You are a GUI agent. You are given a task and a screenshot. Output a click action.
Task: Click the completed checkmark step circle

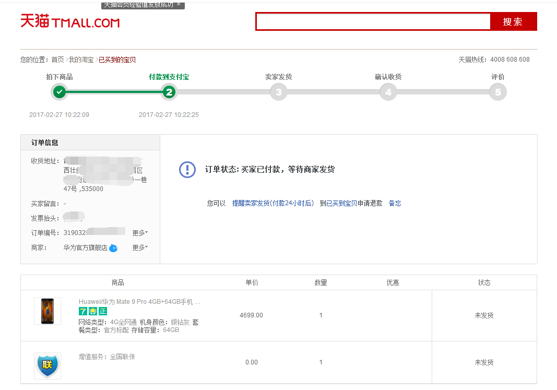click(60, 92)
